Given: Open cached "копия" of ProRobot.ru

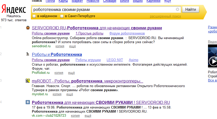Looking at the screenshot, I should tap(59, 73).
